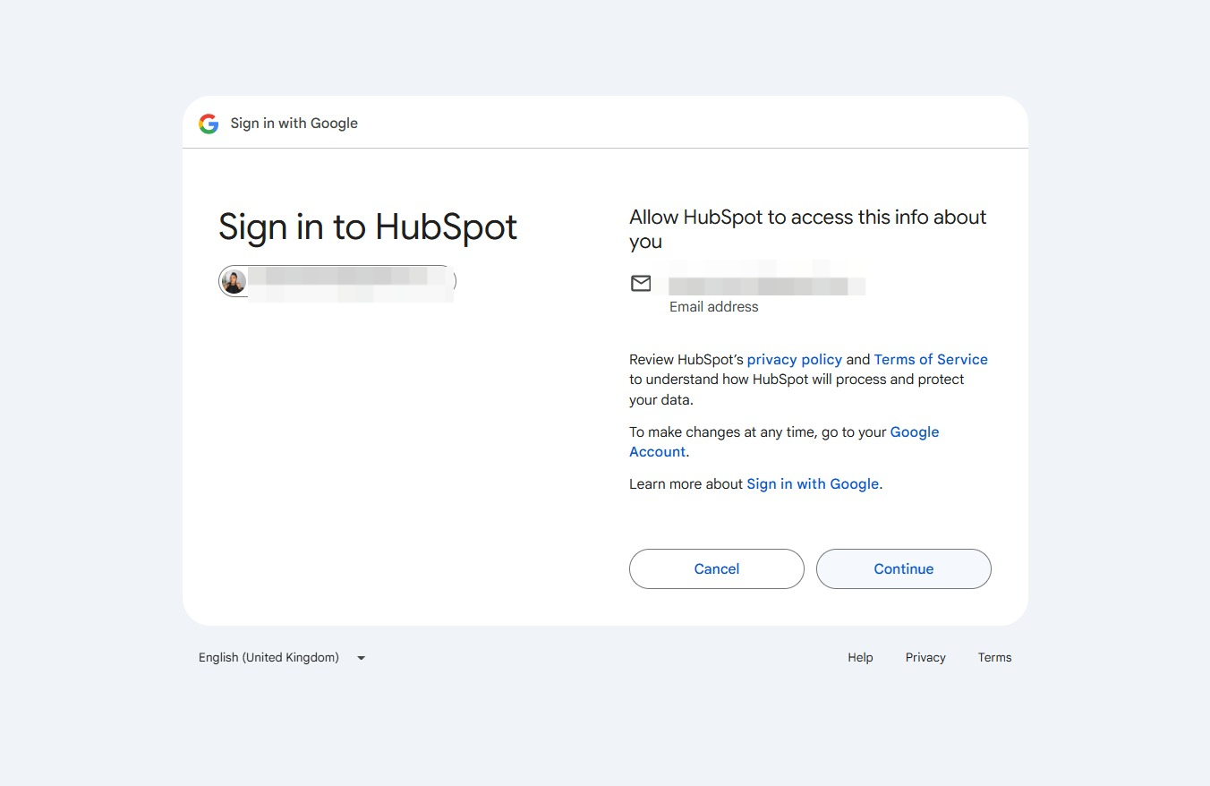Click the Cancel button
Image resolution: width=1210 pixels, height=786 pixels.
(x=717, y=569)
